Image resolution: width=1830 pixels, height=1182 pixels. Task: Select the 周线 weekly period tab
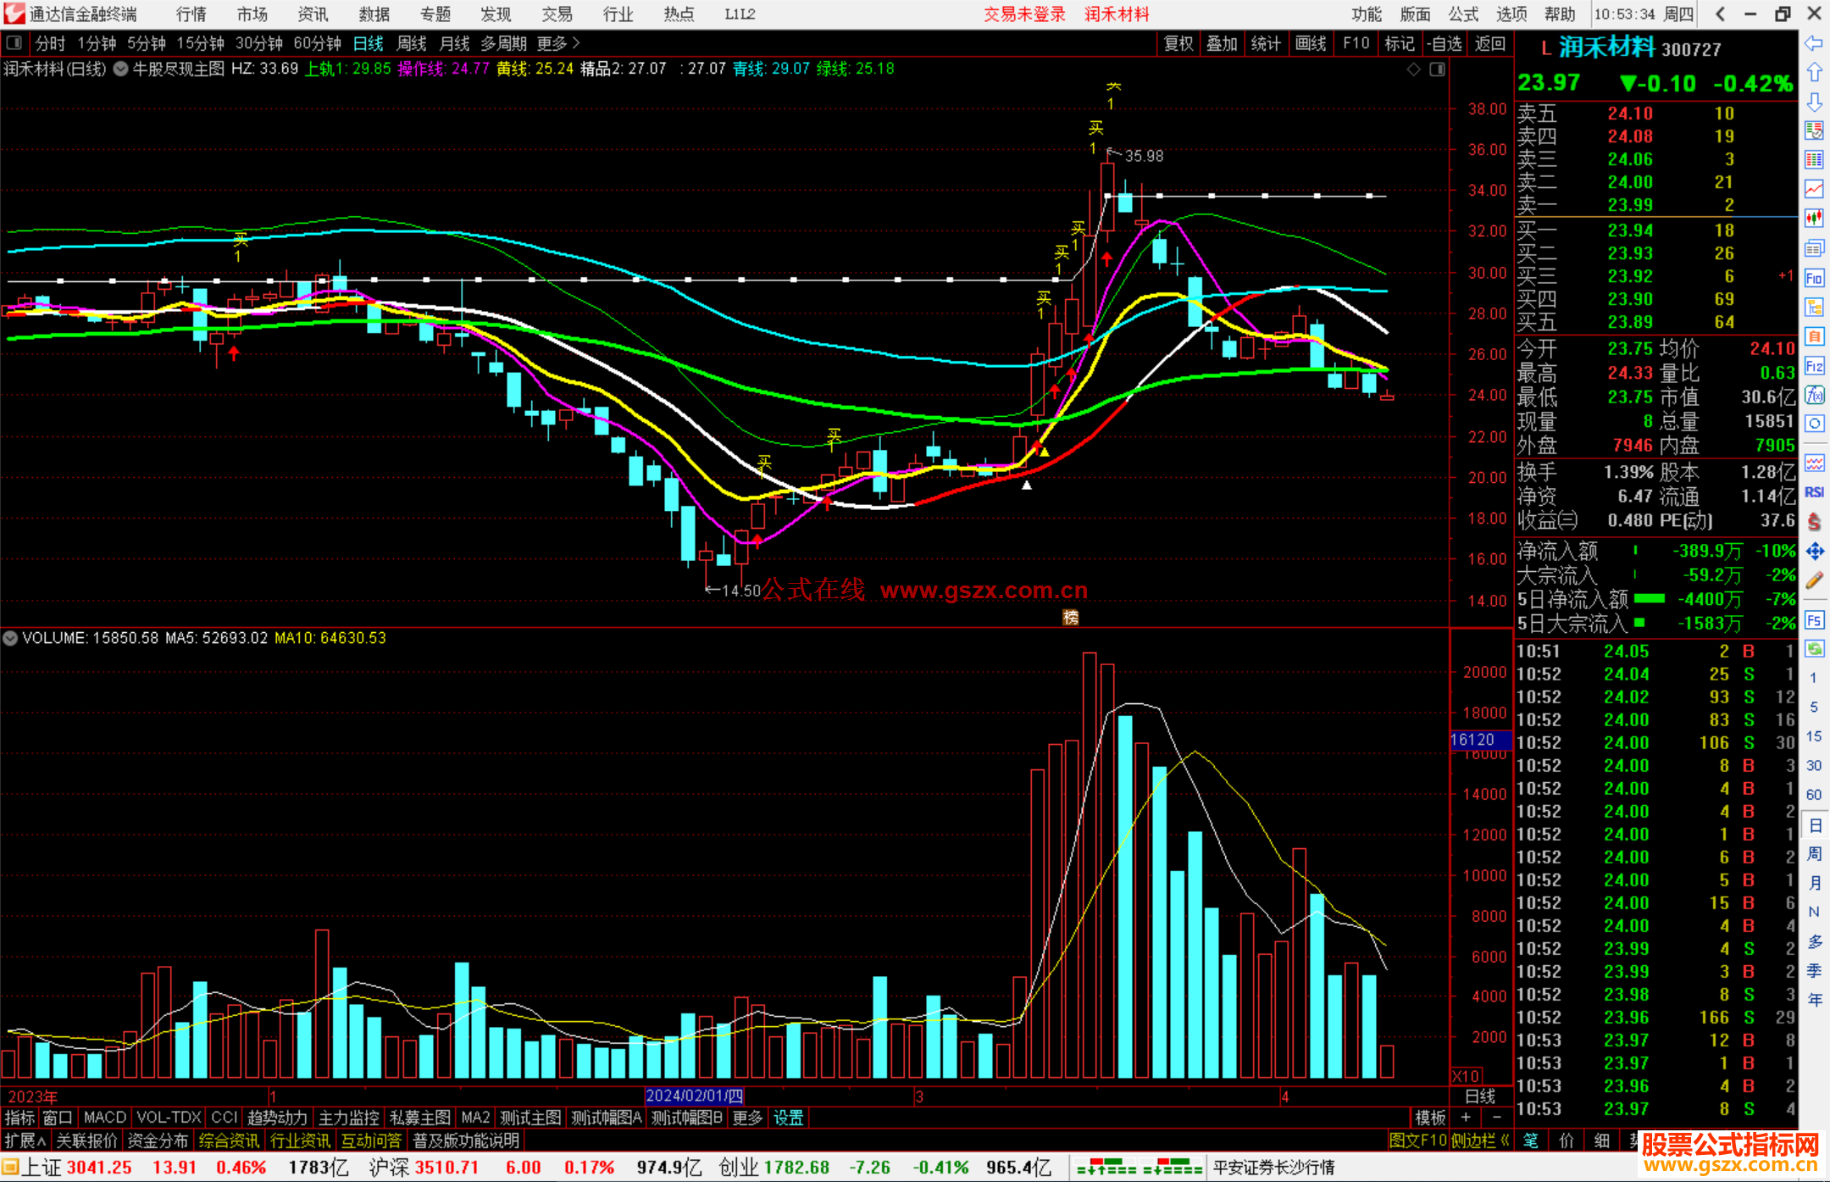tap(412, 43)
